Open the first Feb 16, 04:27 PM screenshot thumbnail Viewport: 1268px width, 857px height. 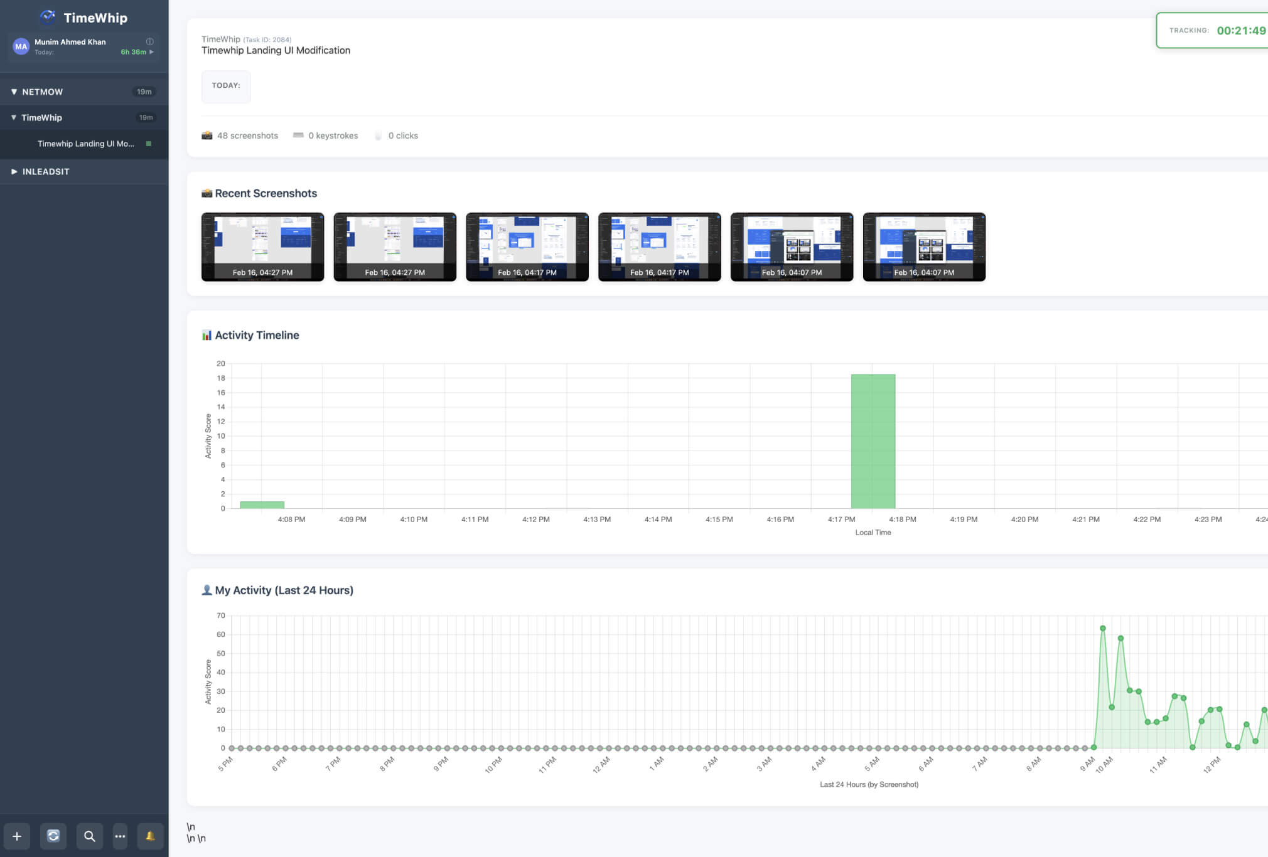[263, 247]
